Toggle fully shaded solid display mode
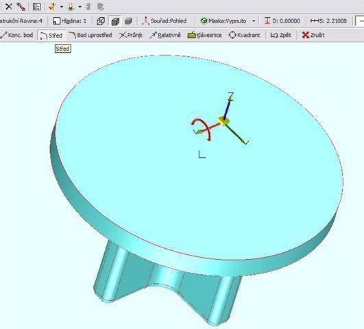 [128, 21]
